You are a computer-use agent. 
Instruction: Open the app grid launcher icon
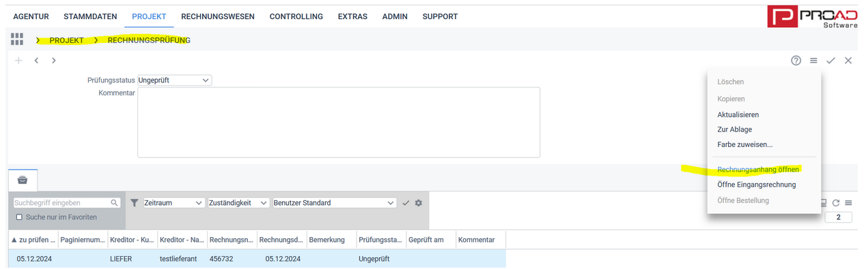pos(17,39)
